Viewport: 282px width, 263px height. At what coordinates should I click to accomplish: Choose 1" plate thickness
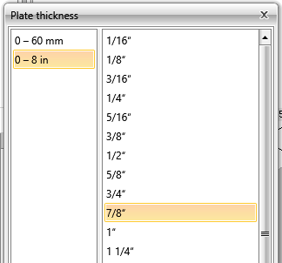pyautogui.click(x=111, y=232)
